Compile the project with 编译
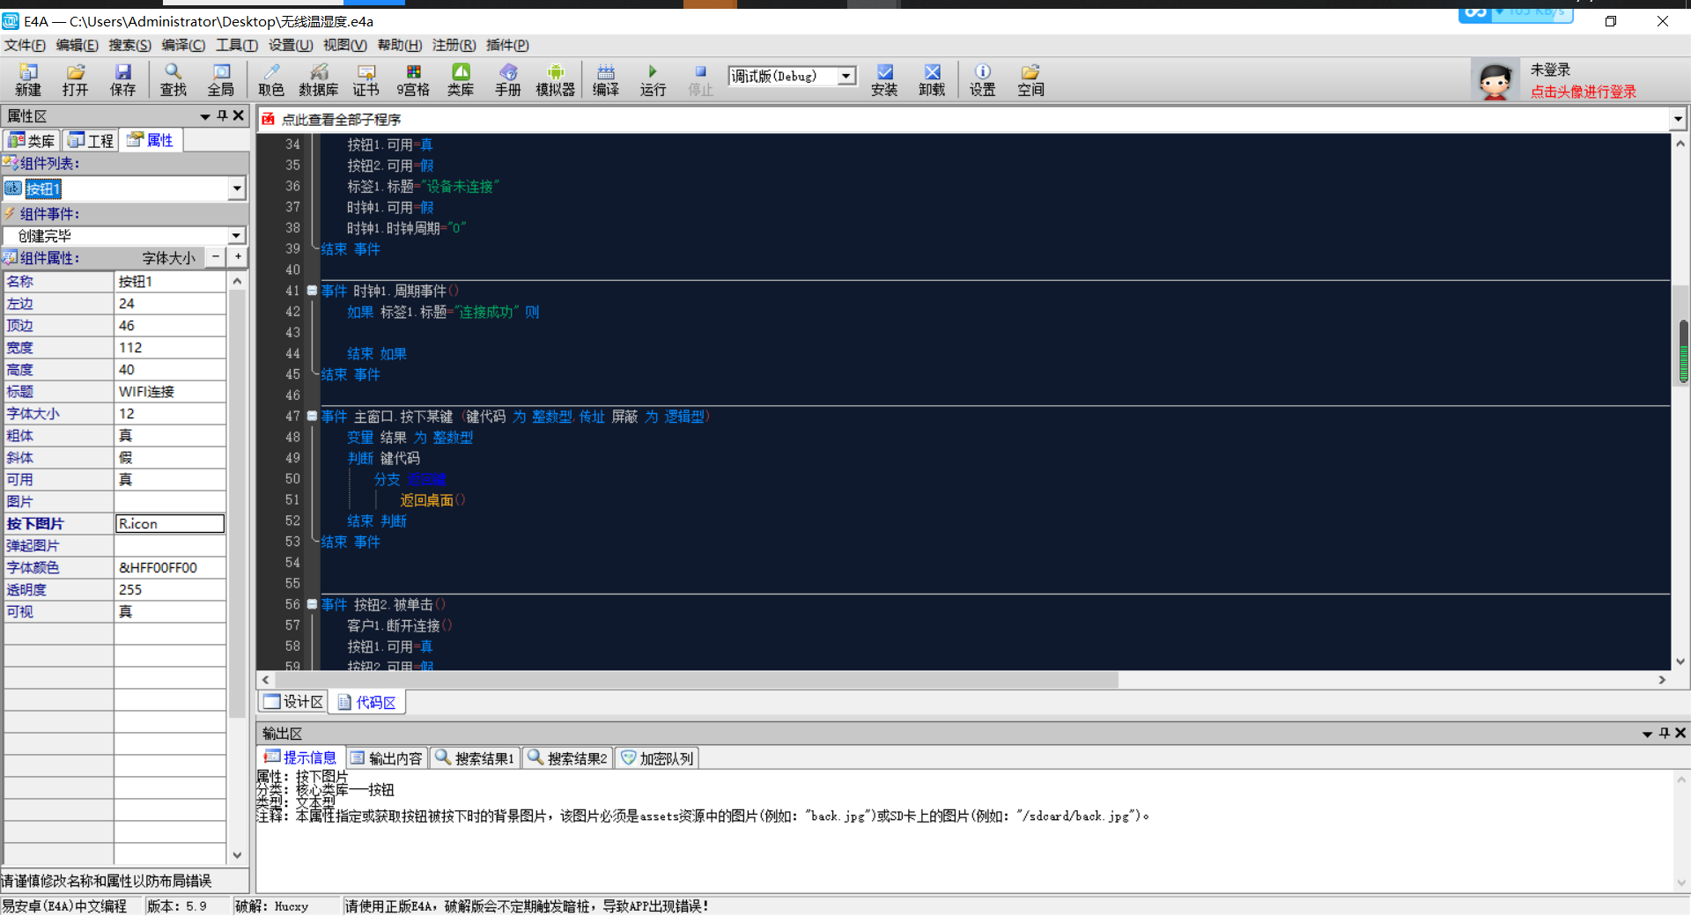This screenshot has width=1691, height=916. click(x=606, y=79)
